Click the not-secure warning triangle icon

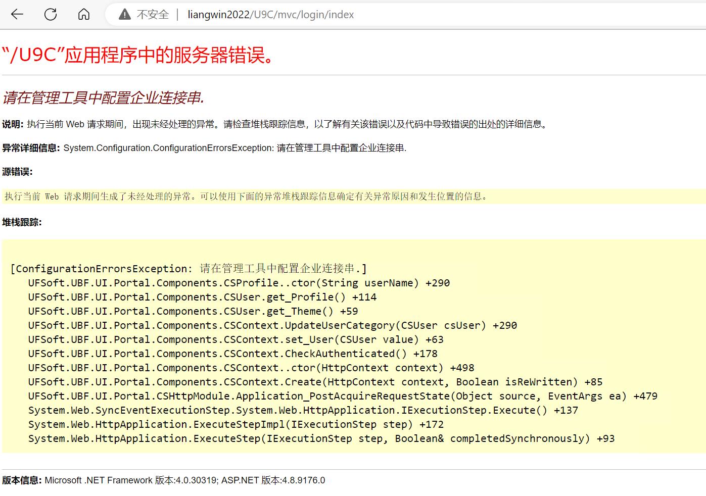point(125,15)
